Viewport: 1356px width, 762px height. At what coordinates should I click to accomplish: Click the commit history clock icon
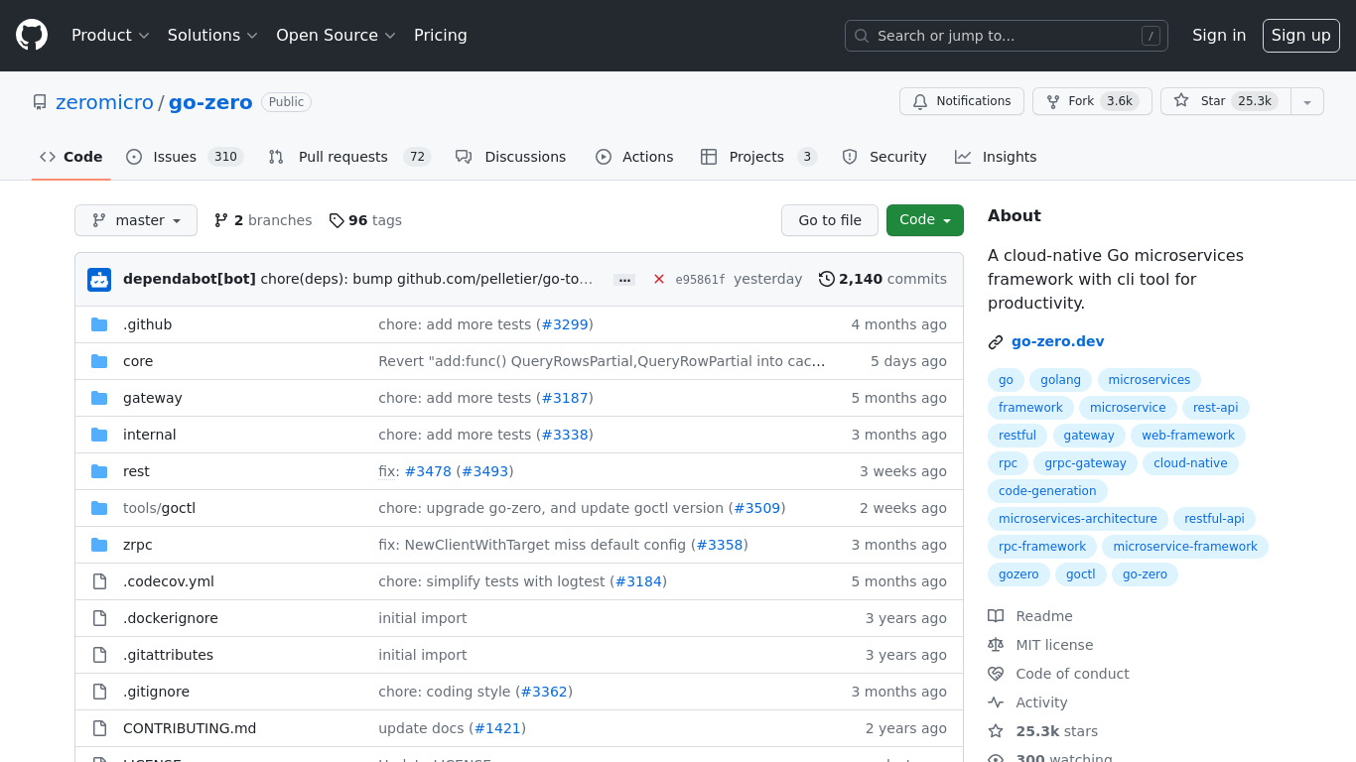[826, 279]
